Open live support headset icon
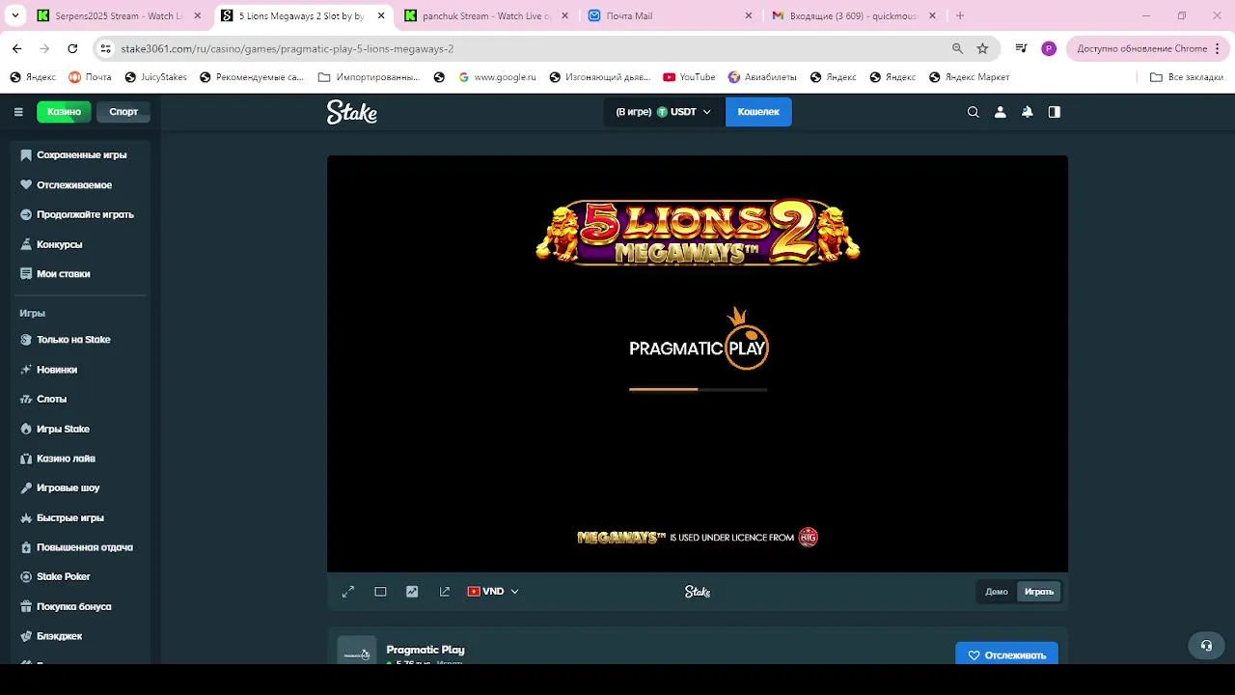The height and width of the screenshot is (695, 1235). tap(1206, 646)
